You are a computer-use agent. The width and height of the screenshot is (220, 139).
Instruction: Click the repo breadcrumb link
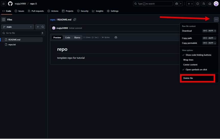(53, 20)
